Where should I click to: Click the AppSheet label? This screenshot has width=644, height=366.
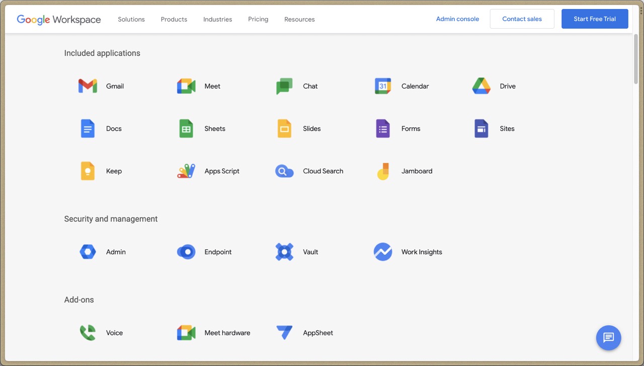tap(318, 333)
